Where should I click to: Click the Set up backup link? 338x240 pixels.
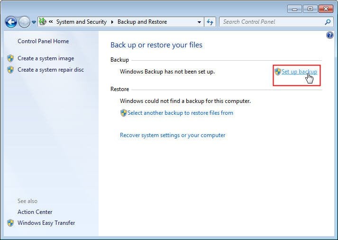[x=299, y=72]
